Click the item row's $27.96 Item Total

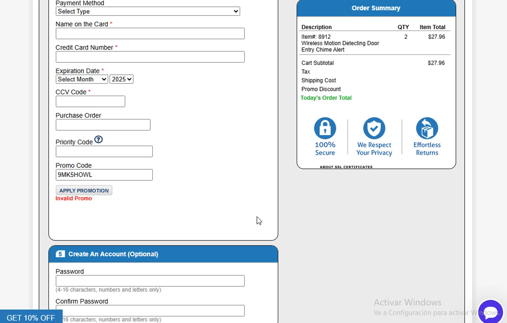click(x=436, y=37)
